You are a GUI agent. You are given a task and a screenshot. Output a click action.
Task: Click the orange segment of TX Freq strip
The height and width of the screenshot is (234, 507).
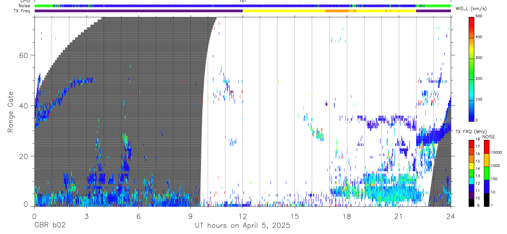[337, 11]
